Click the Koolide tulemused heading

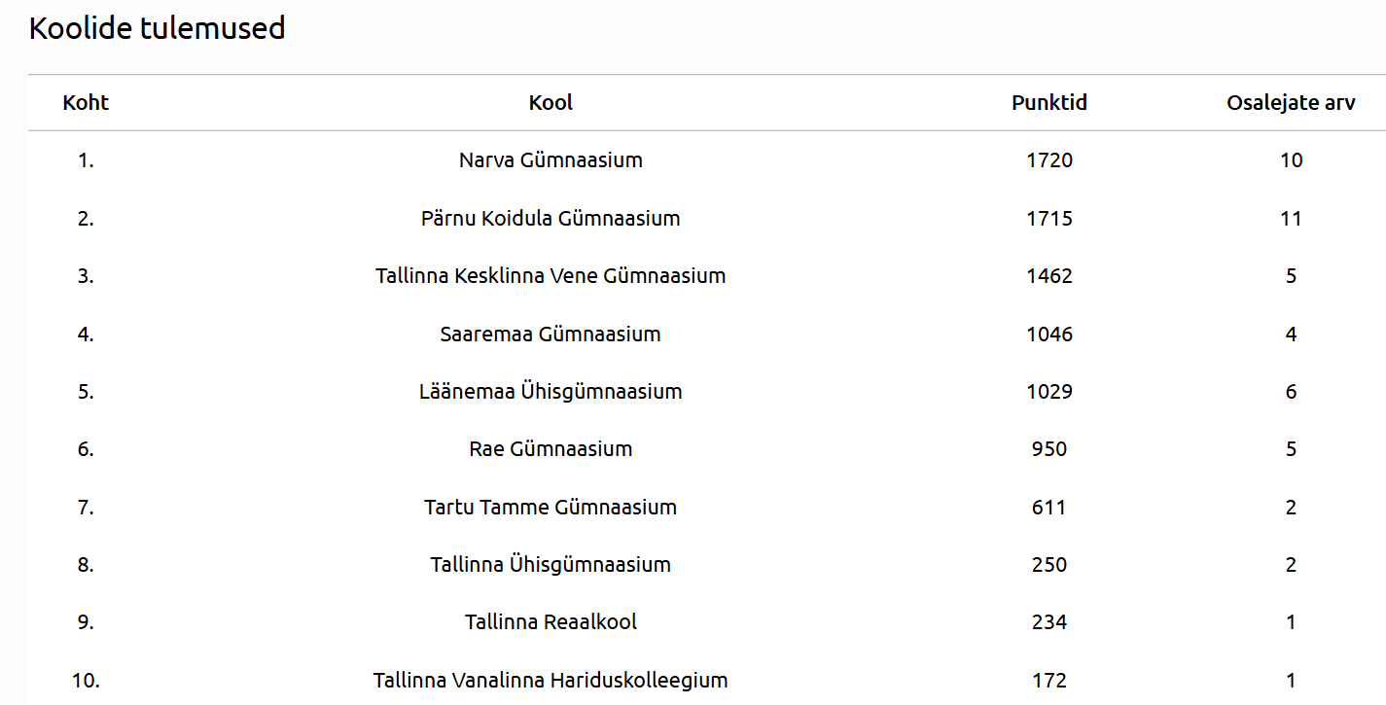tap(158, 29)
